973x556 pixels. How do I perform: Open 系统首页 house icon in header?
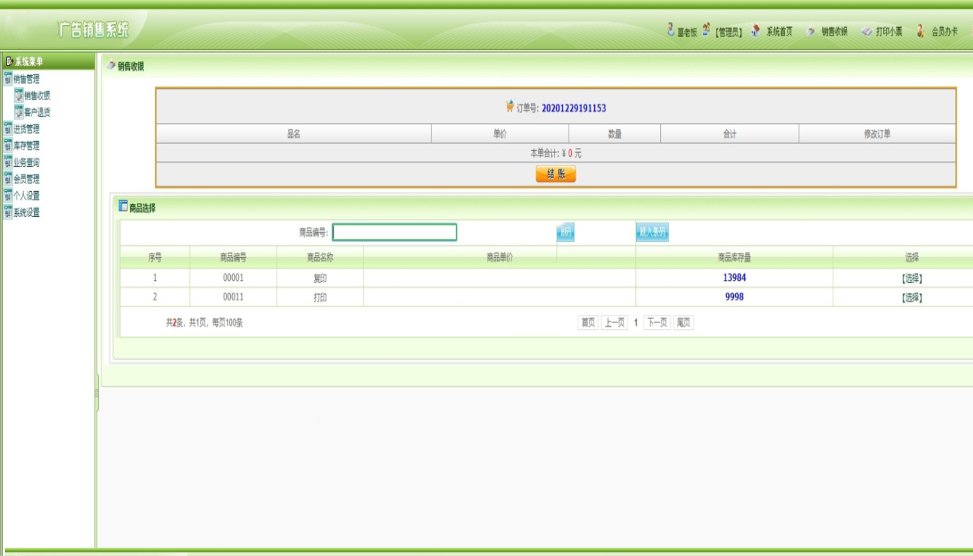click(x=755, y=31)
